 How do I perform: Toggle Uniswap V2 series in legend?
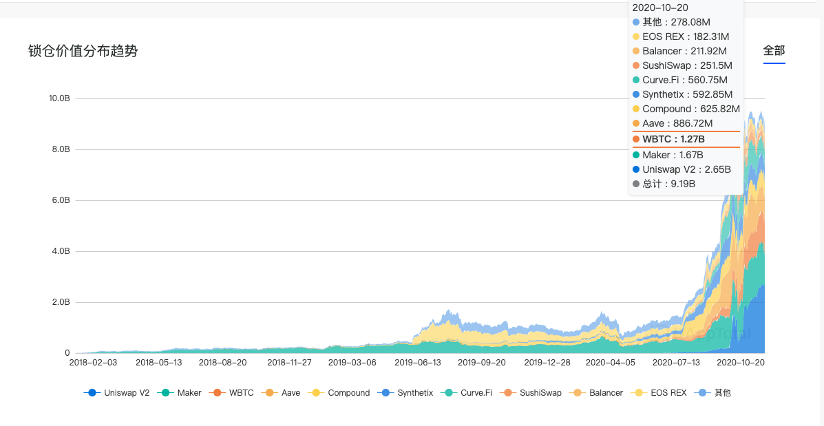click(116, 392)
